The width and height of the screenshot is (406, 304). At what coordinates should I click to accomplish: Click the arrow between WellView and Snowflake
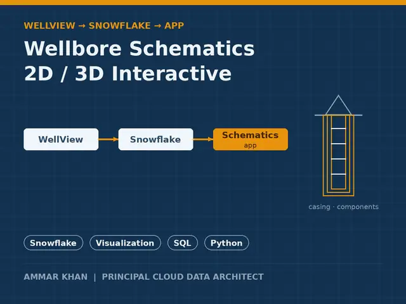coord(108,139)
